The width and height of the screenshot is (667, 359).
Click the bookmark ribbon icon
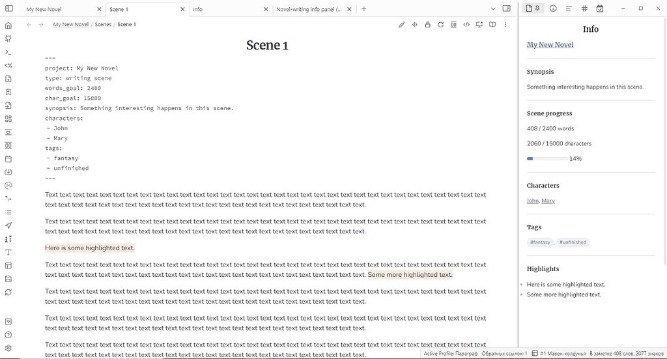click(8, 93)
